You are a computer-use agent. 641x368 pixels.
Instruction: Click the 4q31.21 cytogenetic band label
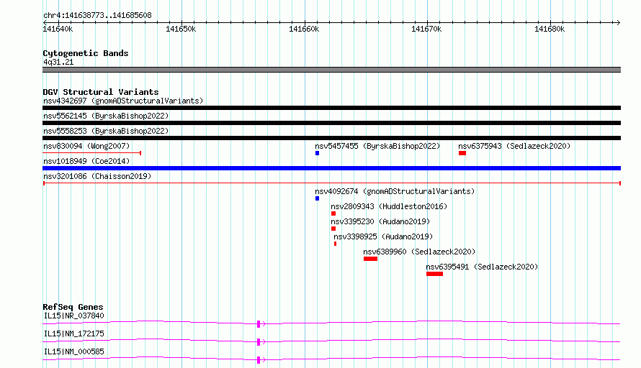[x=58, y=62]
